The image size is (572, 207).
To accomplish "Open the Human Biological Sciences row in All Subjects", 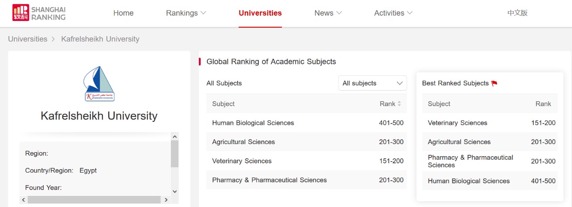I will coord(253,123).
